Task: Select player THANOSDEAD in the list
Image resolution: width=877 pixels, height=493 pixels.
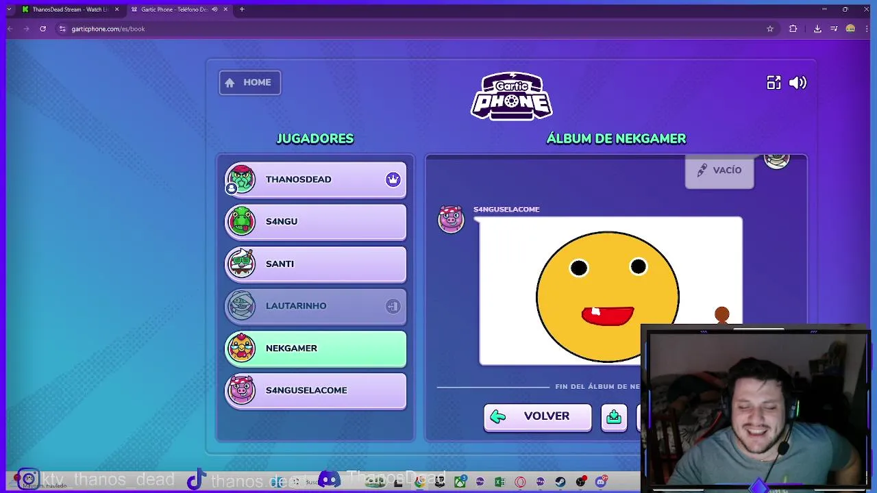Action: point(315,179)
